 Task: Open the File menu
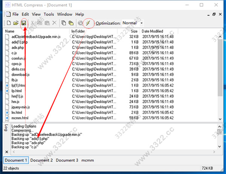pos(15,14)
